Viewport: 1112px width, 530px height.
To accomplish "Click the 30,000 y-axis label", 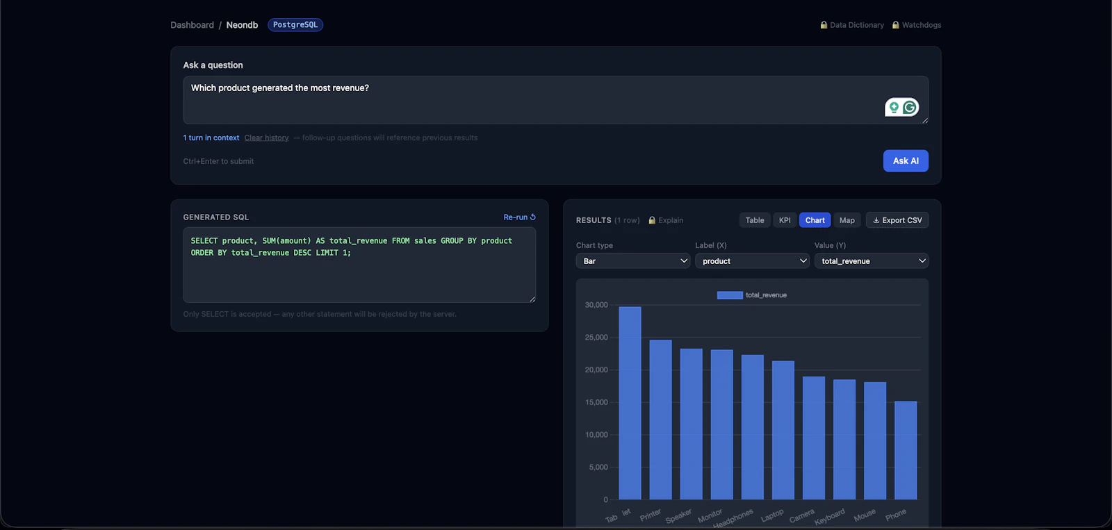I will (x=596, y=305).
